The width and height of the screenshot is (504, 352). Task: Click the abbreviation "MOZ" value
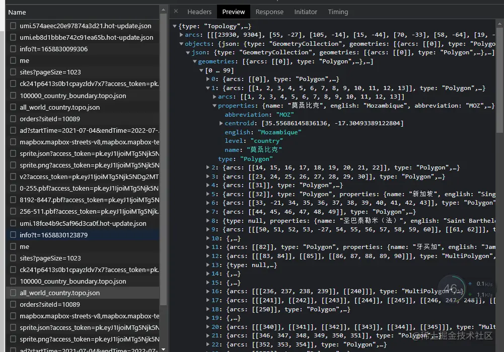point(285,115)
